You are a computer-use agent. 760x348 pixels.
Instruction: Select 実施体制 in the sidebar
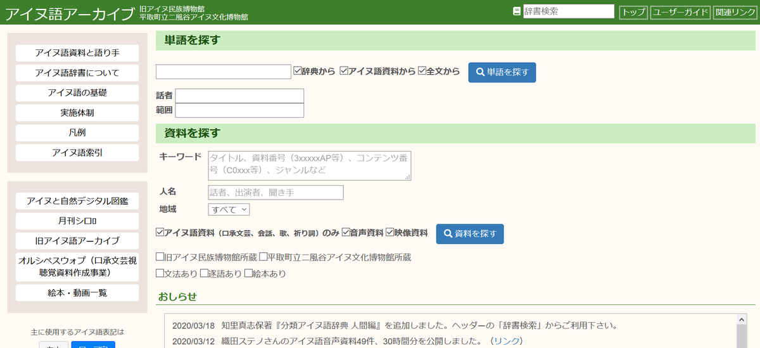77,113
